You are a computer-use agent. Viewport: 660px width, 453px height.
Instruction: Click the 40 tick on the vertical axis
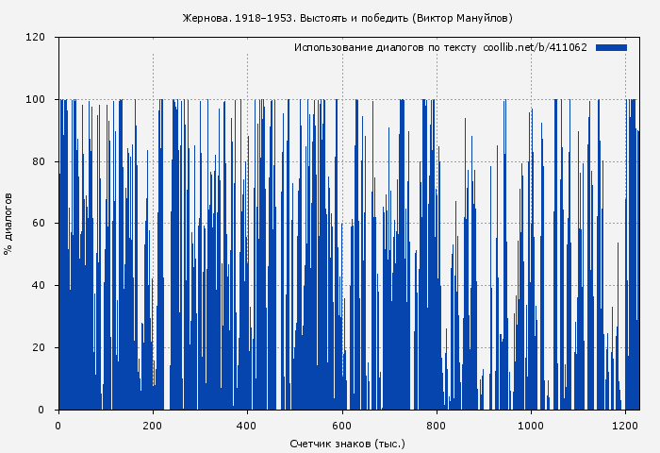point(39,286)
